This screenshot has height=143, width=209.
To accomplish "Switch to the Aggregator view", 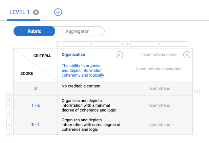I will (x=77, y=31).
